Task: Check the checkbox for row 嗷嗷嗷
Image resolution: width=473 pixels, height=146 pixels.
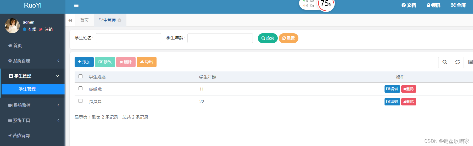Action: click(x=81, y=88)
